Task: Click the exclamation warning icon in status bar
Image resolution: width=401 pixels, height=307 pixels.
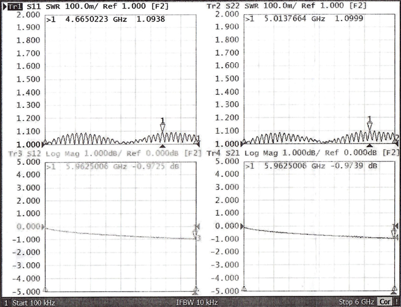Action: click(397, 302)
